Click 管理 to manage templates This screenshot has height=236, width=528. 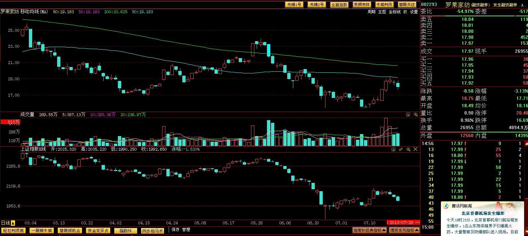tap(186, 230)
